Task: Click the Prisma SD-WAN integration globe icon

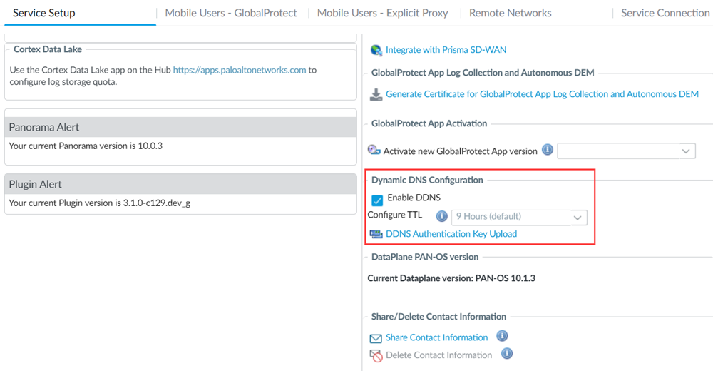Action: 376,50
